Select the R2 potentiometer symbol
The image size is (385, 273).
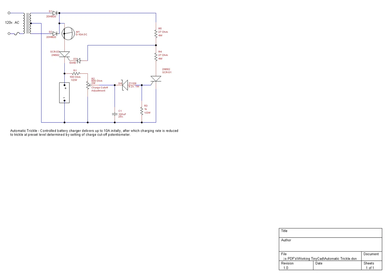click(88, 85)
